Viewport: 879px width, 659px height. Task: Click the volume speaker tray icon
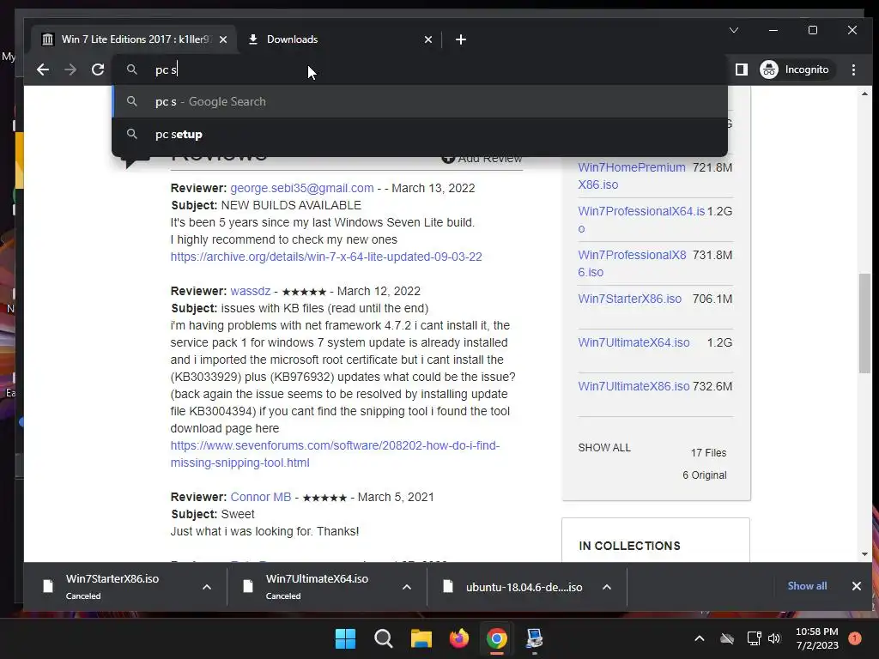(x=774, y=638)
